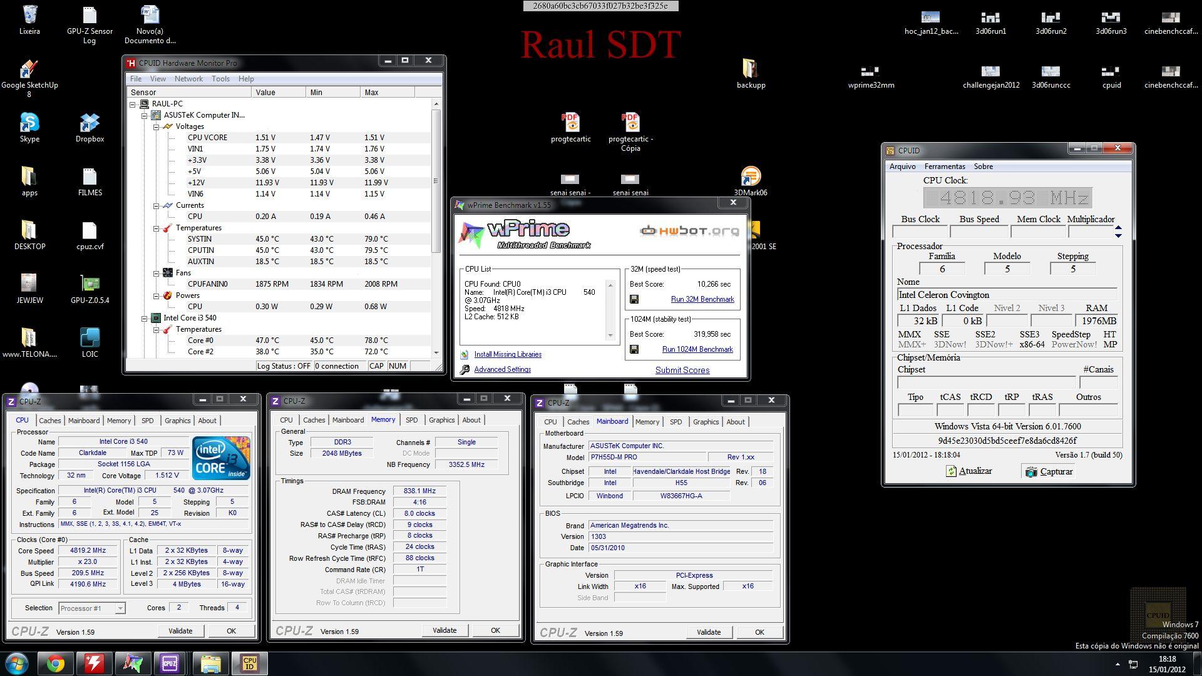The image size is (1202, 676).
Task: Open Google SketchUp 8 desktop shortcut
Action: coord(29,79)
